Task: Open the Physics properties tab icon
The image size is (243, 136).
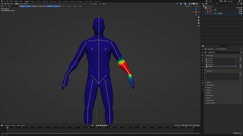Action: pos(202,78)
